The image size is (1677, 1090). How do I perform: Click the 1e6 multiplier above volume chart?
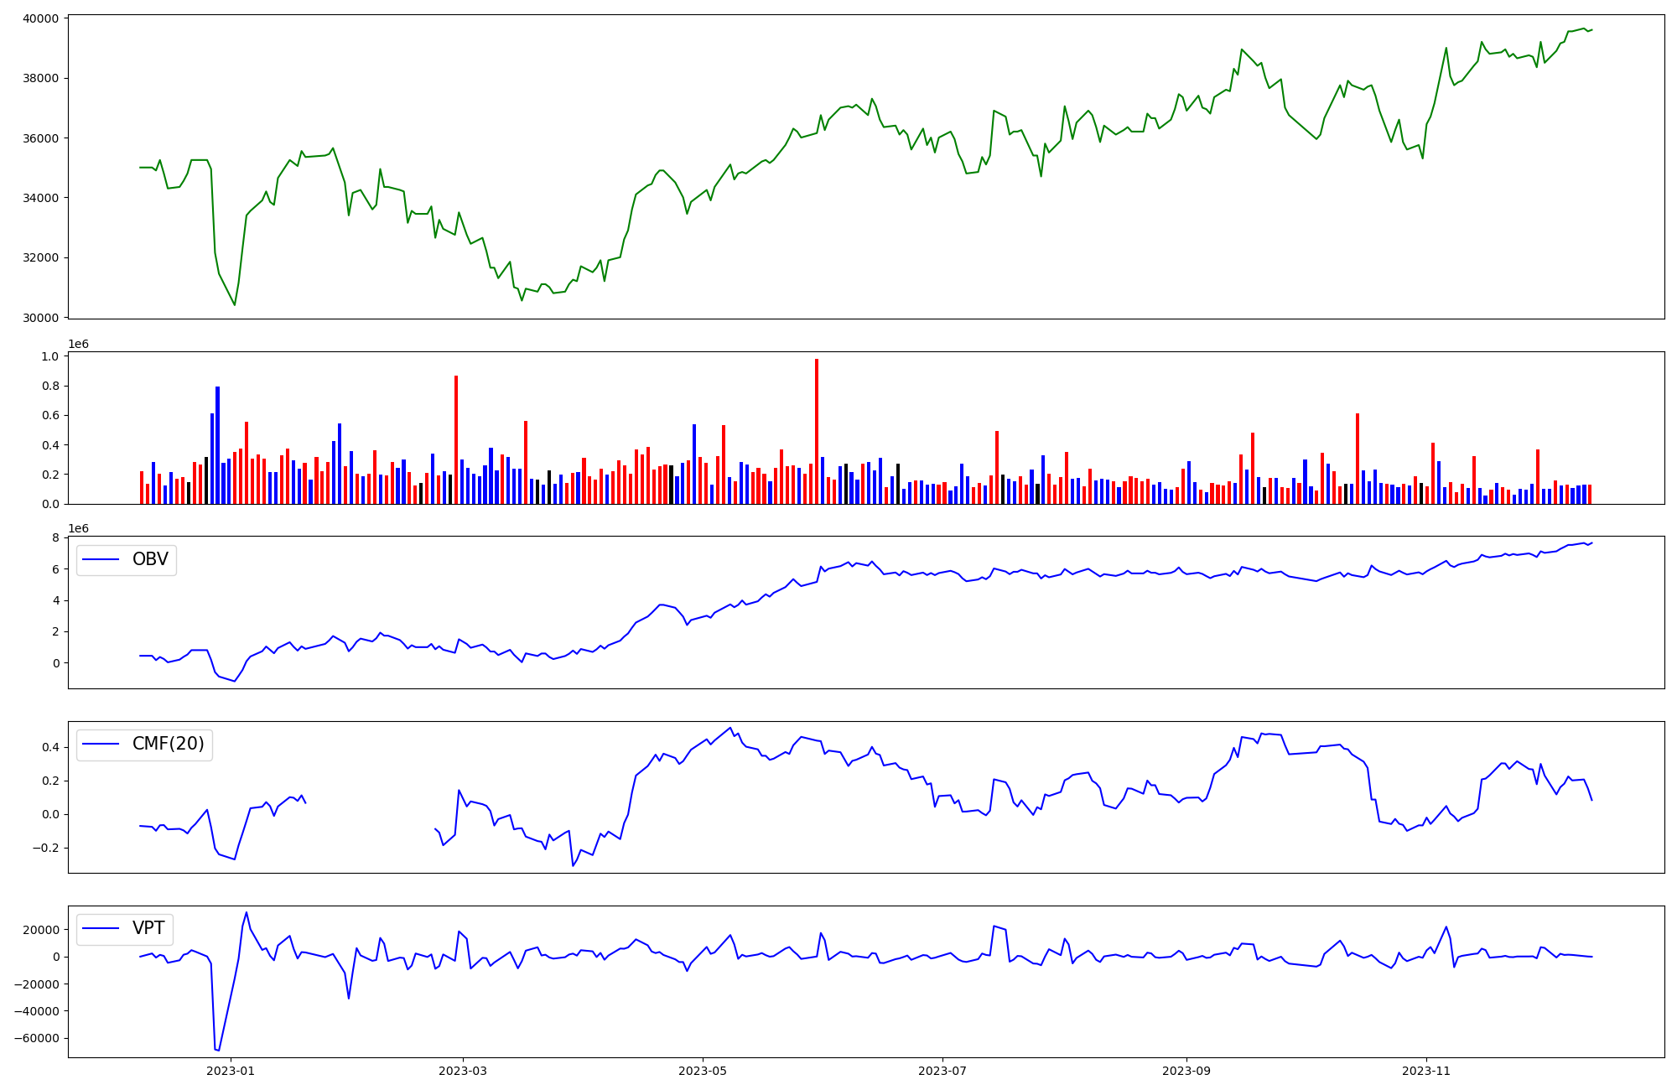(x=78, y=344)
